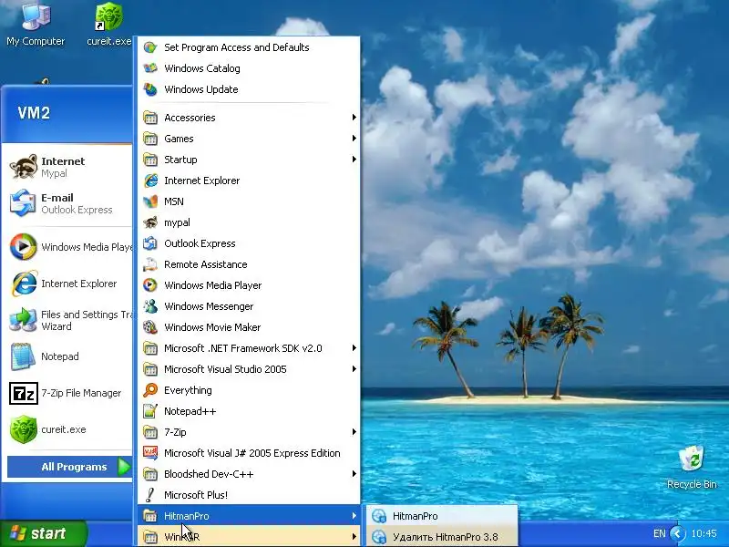Click the Notepad++ program label
The height and width of the screenshot is (547, 729).
coord(190,411)
